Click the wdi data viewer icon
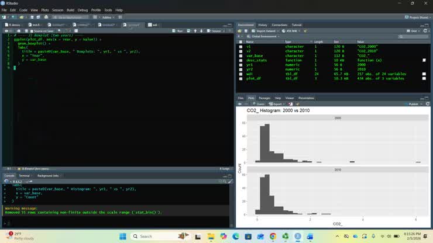Viewport: 433px width, 243px height. 424,74
